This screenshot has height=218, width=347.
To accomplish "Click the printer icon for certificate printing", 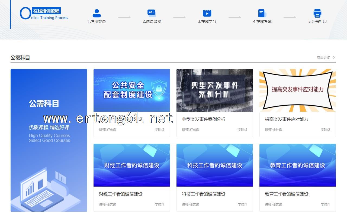I will 317,13.
